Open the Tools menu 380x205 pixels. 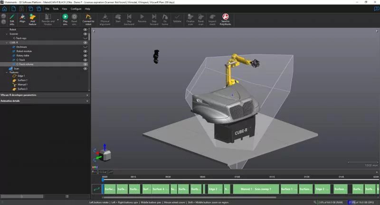pos(56,9)
